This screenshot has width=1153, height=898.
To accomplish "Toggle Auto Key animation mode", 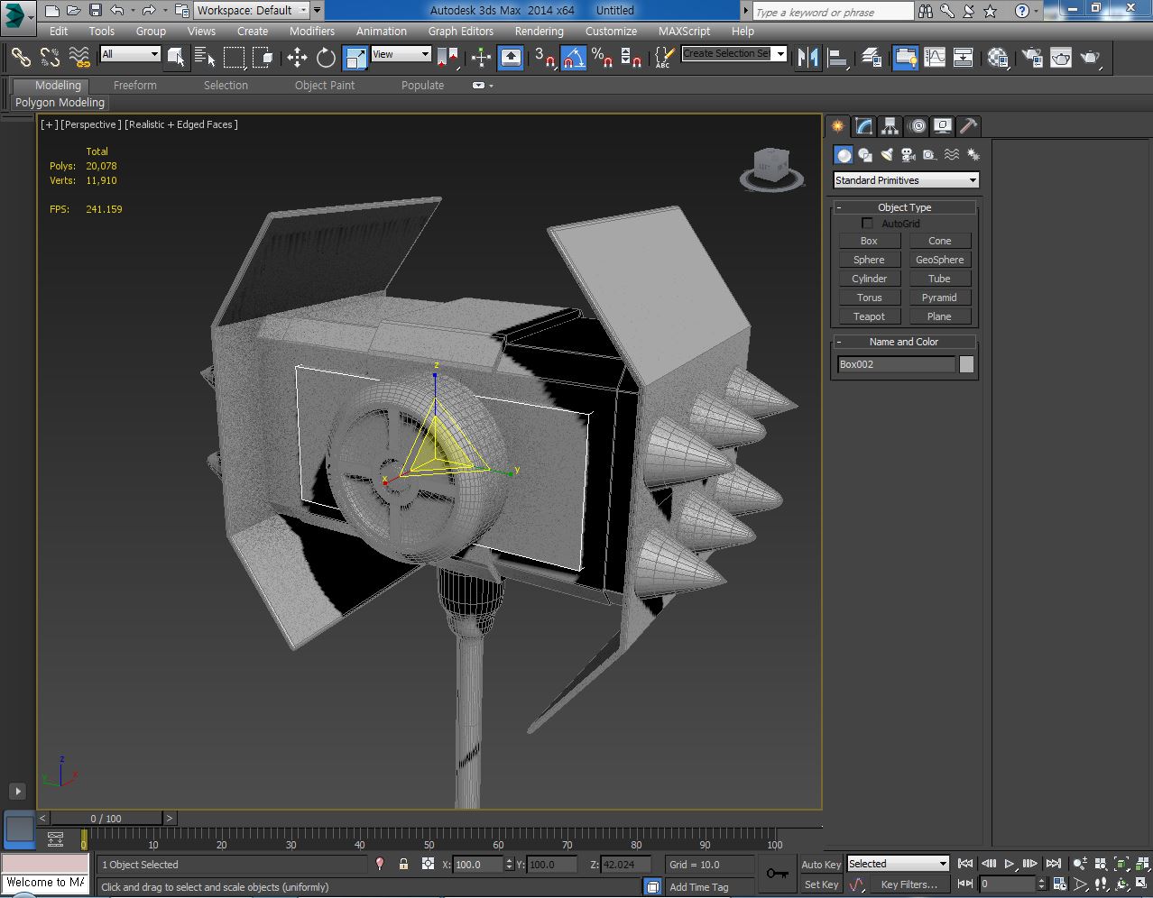I will pos(820,865).
